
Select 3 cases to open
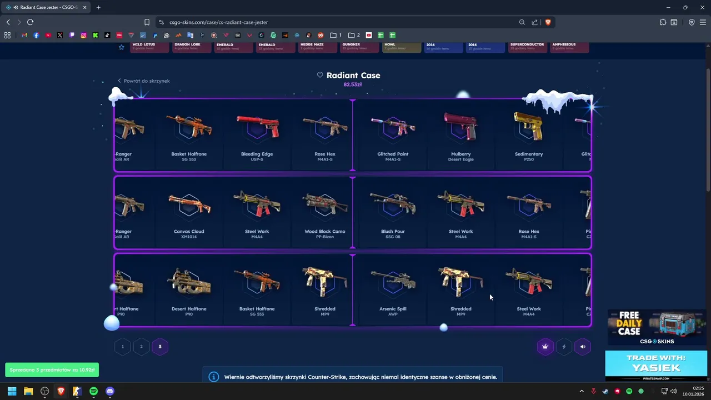pyautogui.click(x=160, y=347)
